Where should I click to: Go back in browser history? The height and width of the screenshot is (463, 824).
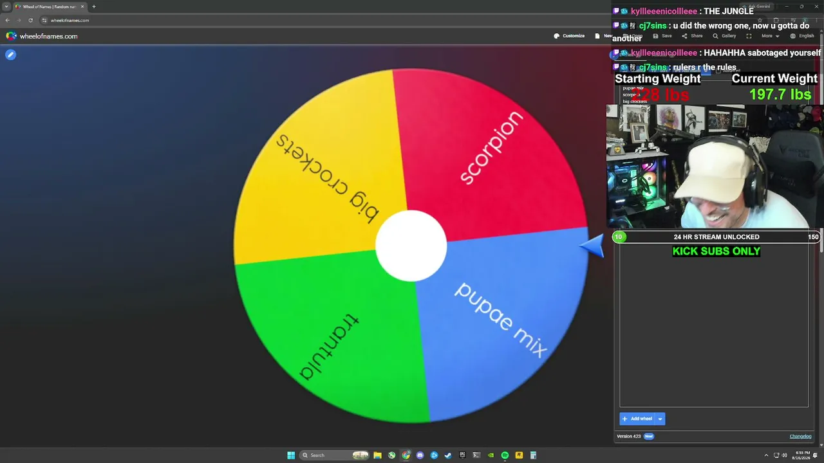click(x=8, y=20)
